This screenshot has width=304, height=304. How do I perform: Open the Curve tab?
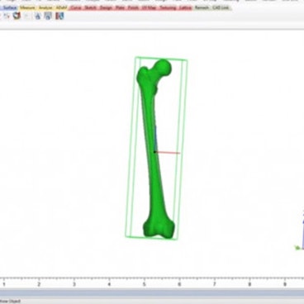click(x=75, y=8)
